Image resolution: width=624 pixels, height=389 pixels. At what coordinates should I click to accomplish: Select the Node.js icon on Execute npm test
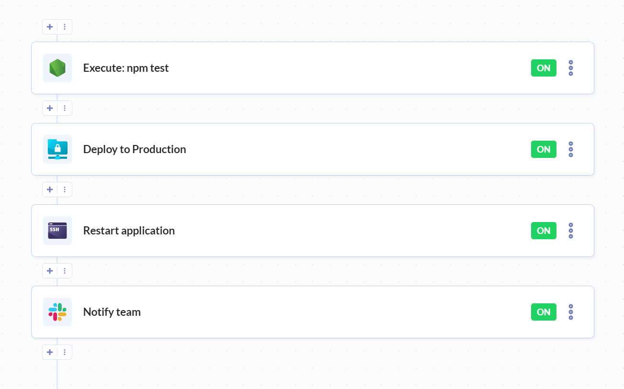pyautogui.click(x=57, y=67)
